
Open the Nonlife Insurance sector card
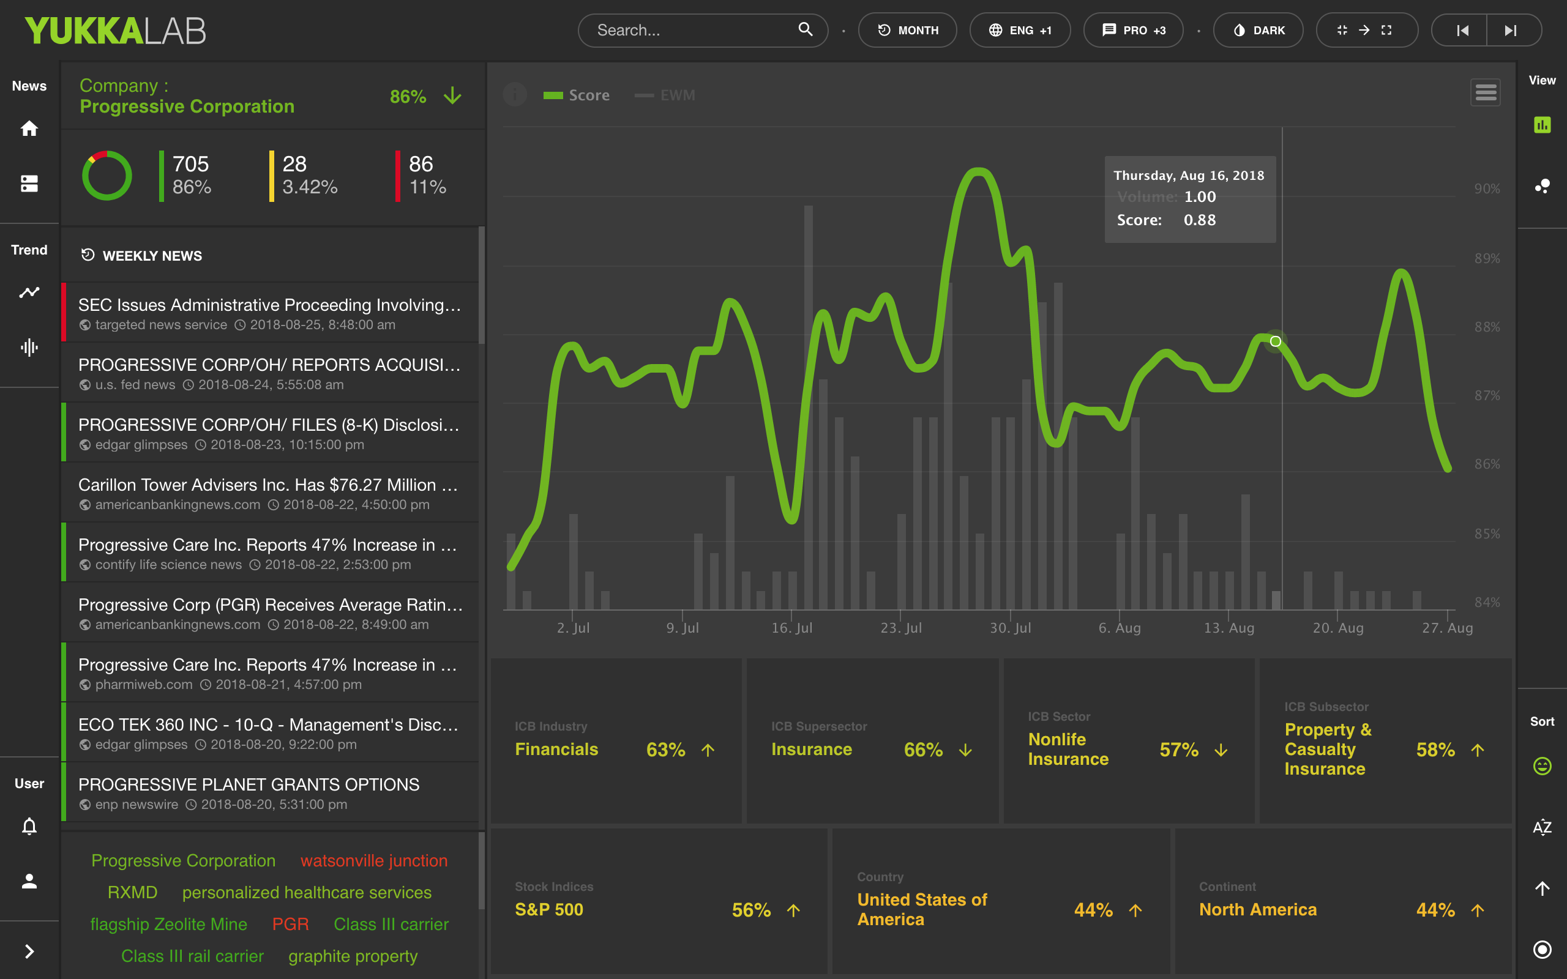pos(1129,741)
